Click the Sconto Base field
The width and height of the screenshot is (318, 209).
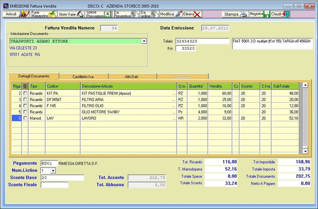point(62,178)
